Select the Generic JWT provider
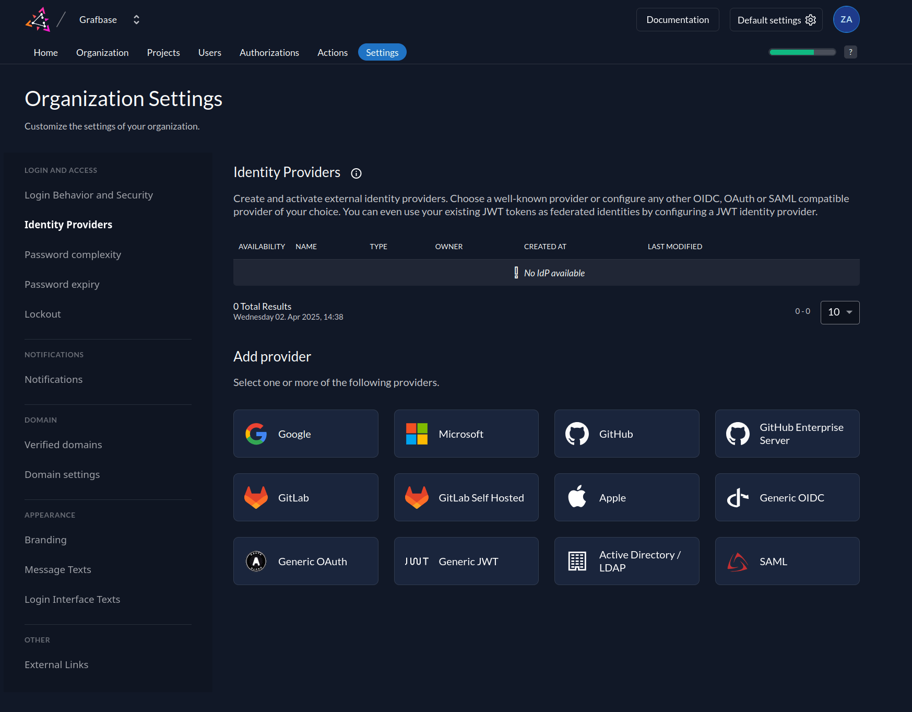 point(466,561)
